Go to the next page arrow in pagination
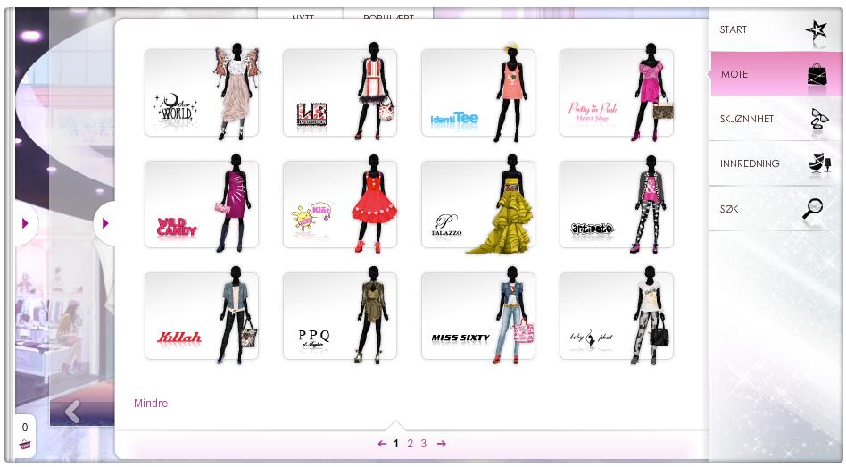Screen dimensions: 846x467 [x=442, y=444]
